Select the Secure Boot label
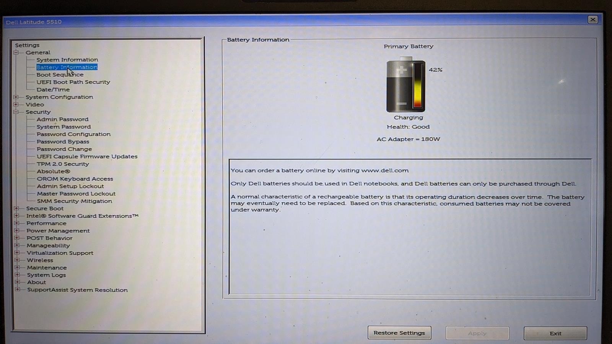612x344 pixels. click(x=45, y=208)
